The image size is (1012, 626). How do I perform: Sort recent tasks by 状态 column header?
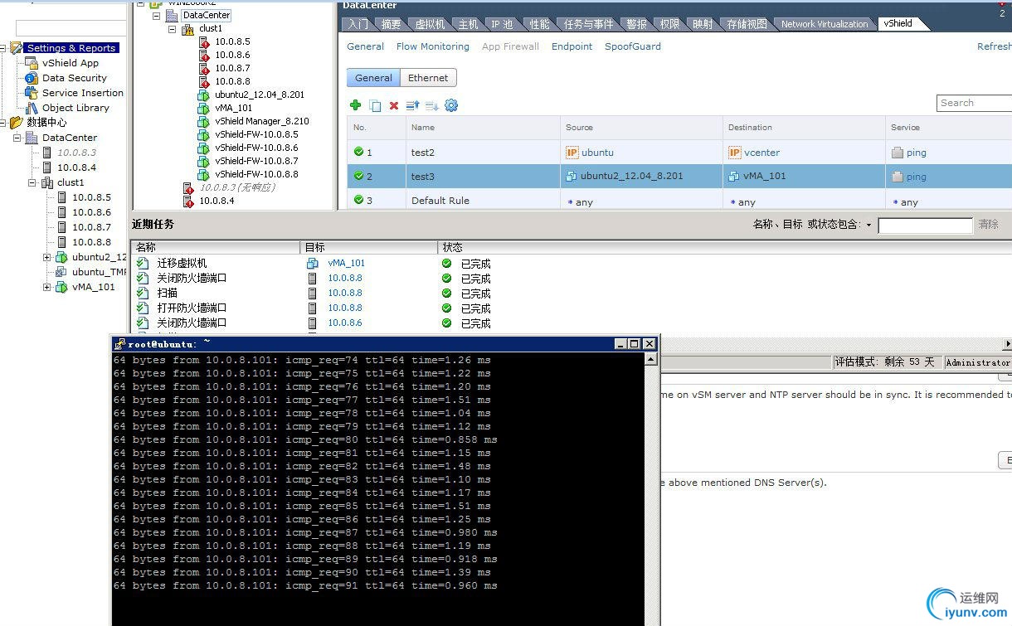click(453, 247)
